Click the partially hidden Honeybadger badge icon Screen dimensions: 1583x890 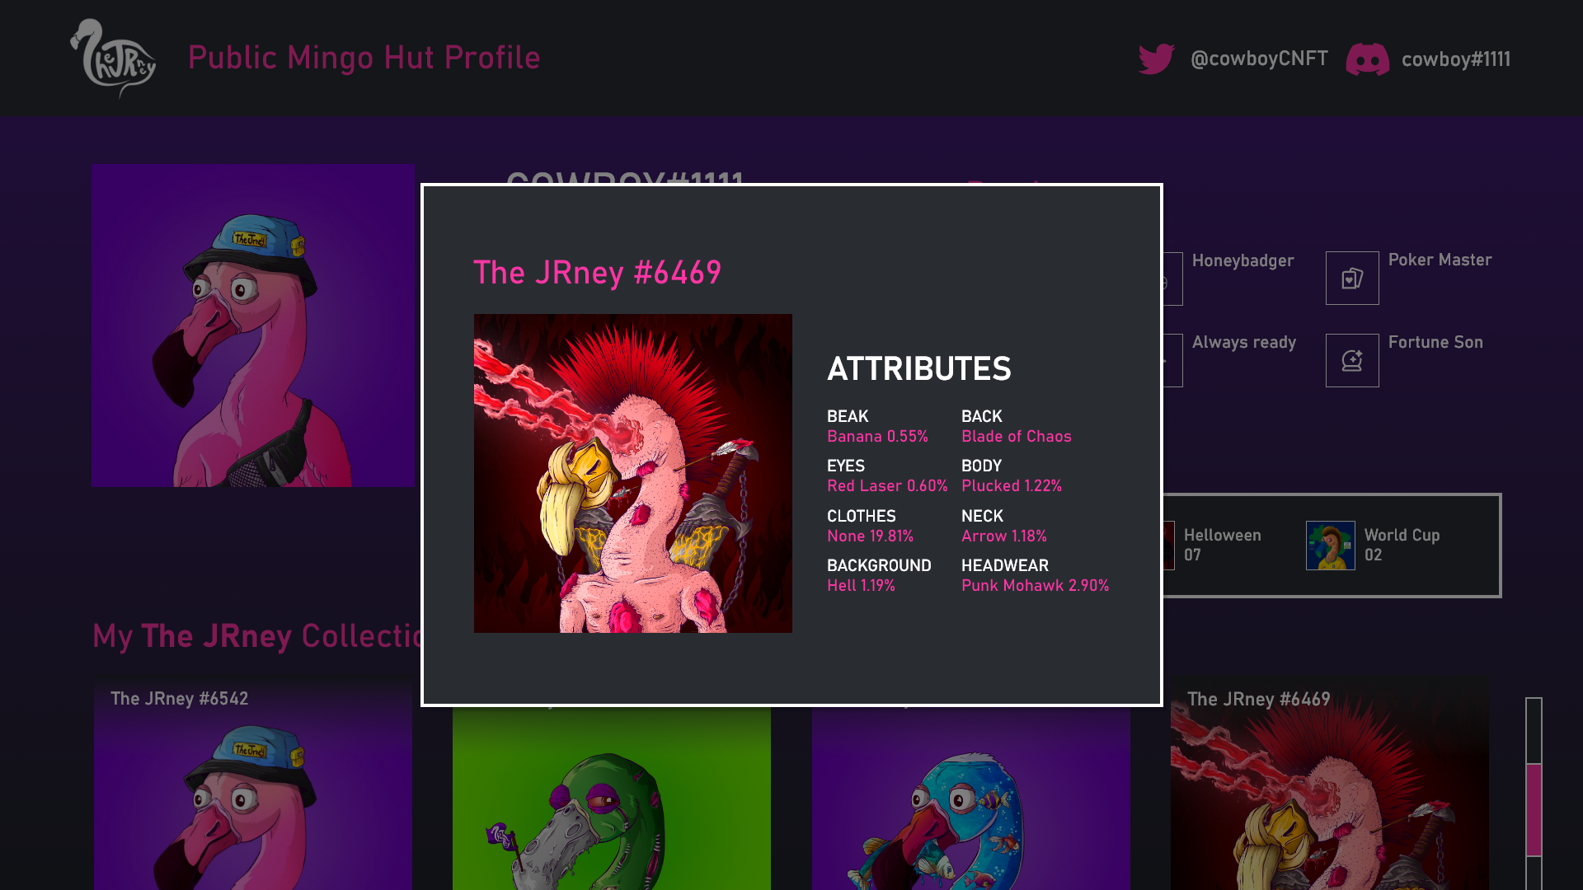click(1172, 279)
